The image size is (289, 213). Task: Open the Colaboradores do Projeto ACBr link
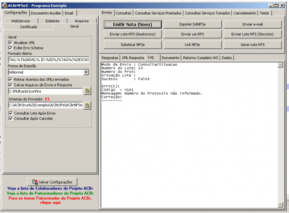tap(50, 188)
